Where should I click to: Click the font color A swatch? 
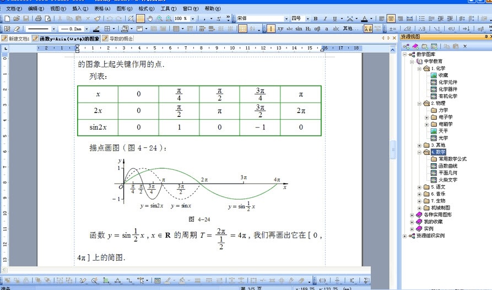coord(364,19)
